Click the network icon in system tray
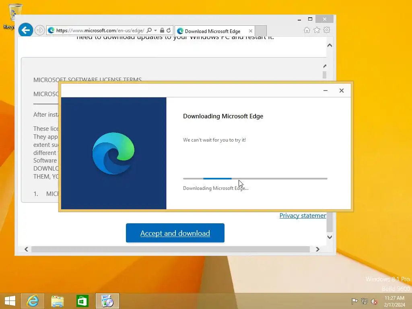 (365, 301)
